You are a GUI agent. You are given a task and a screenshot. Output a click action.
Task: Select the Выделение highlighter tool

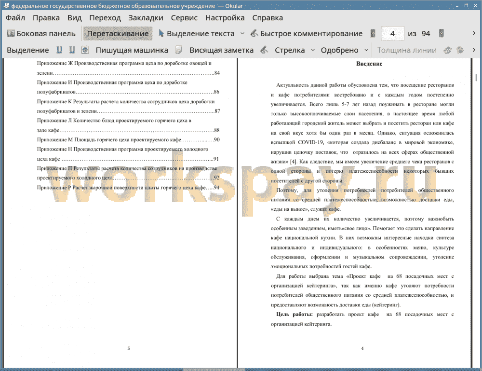pyautogui.click(x=27, y=50)
